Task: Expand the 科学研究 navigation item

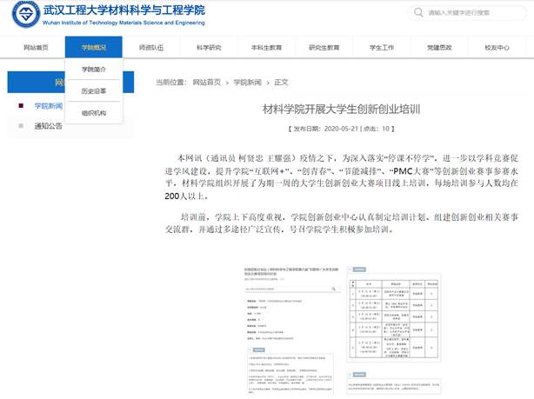Action: 209,48
